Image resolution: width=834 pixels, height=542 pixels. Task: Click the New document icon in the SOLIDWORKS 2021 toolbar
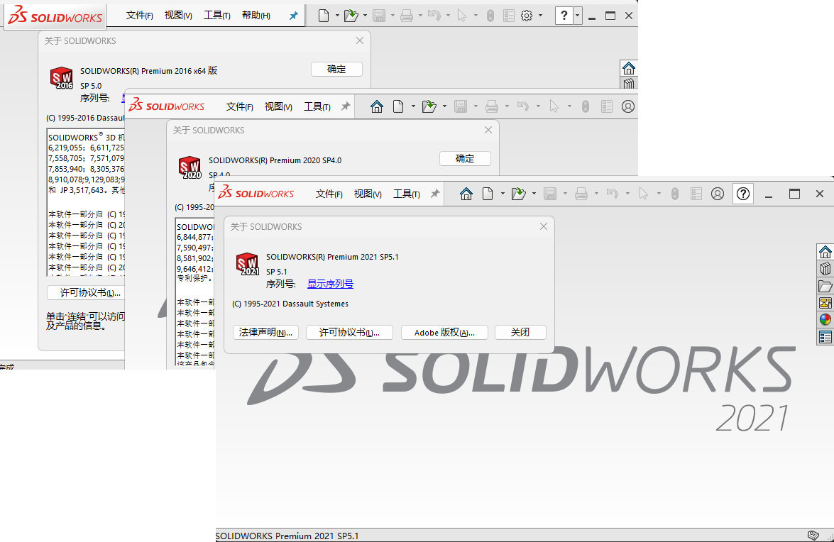(x=487, y=194)
